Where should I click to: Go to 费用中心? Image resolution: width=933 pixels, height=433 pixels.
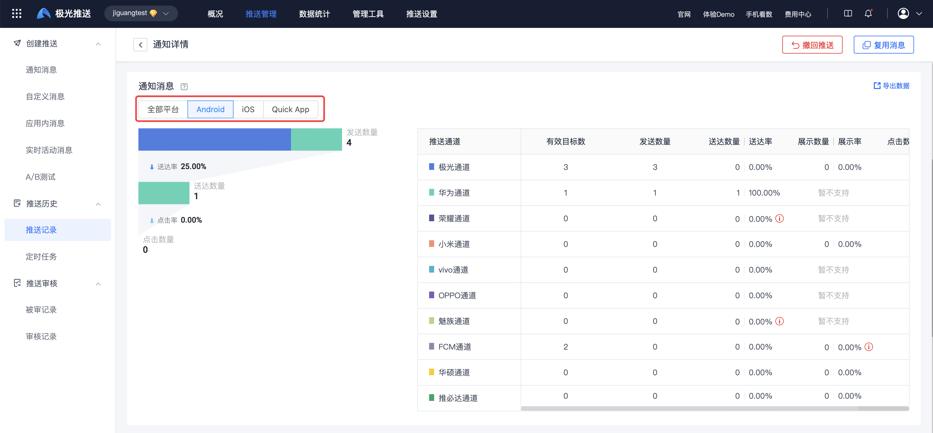(798, 14)
